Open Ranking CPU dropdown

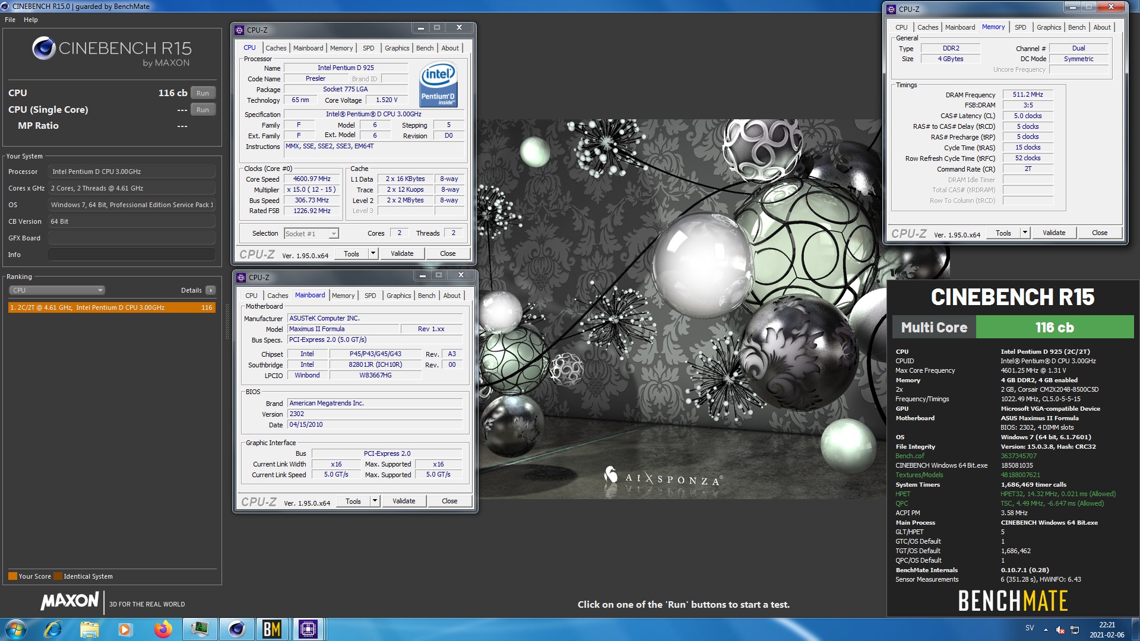click(x=57, y=290)
